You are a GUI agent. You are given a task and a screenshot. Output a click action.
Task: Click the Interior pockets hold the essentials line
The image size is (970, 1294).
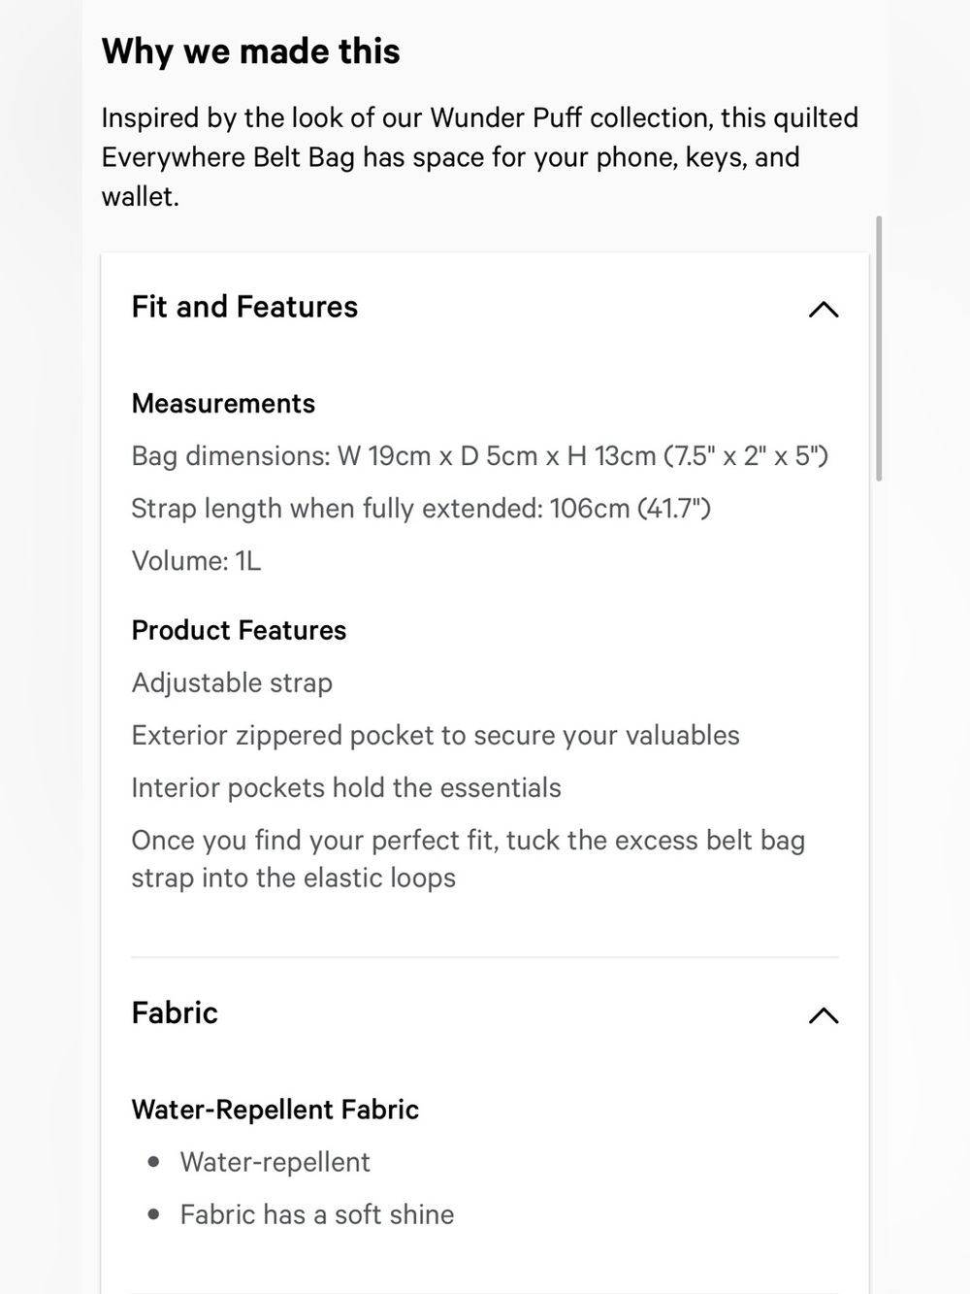[346, 788]
